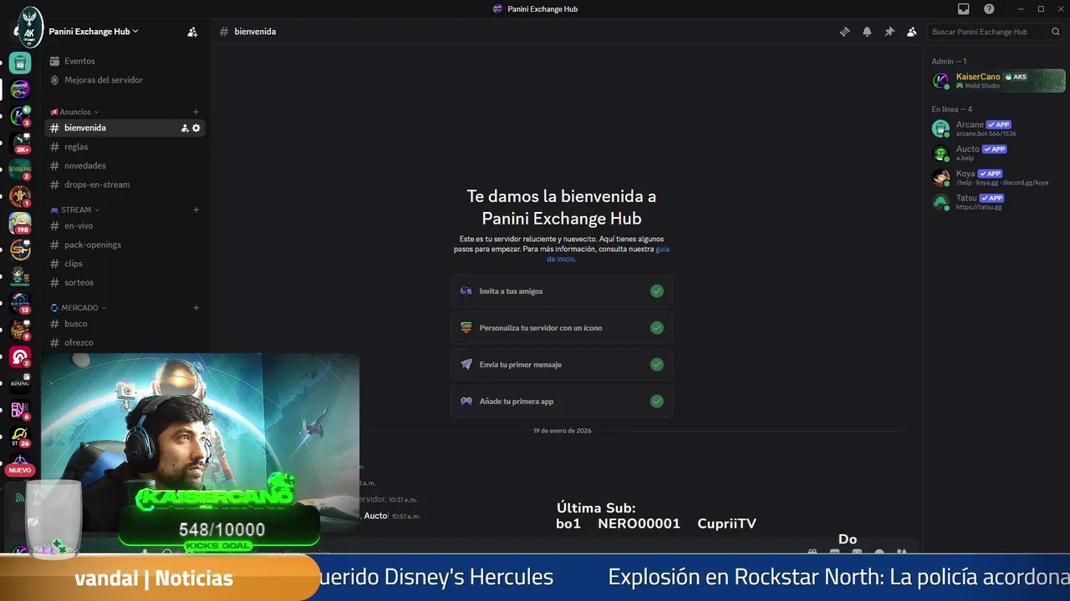Open Tatsu bot profile

997,202
